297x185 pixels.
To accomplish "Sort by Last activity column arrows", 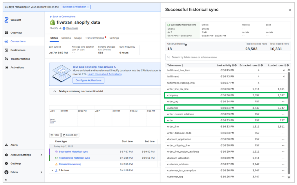I will pos(233,65).
